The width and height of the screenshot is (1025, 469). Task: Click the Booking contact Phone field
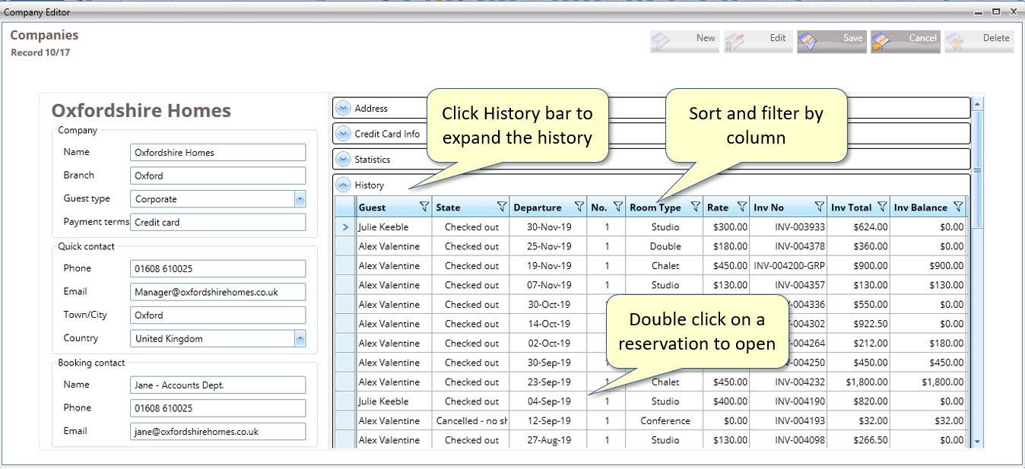218,408
